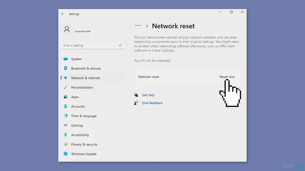Click the Settings window title text
The width and height of the screenshot is (305, 171).
point(74,14)
